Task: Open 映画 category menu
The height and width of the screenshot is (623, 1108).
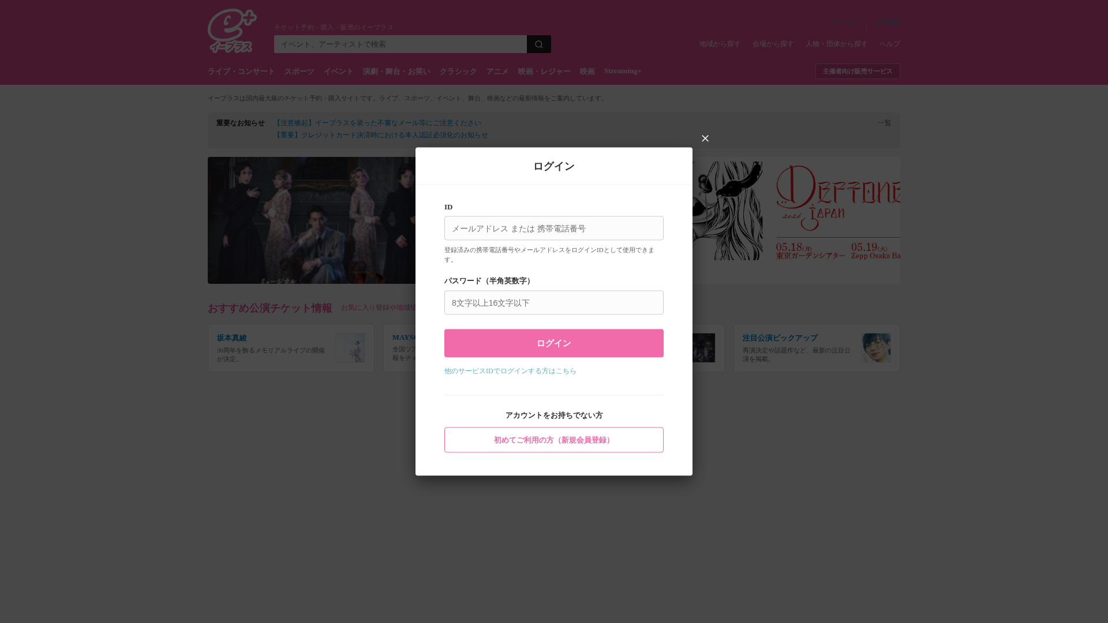Action: pos(587,72)
